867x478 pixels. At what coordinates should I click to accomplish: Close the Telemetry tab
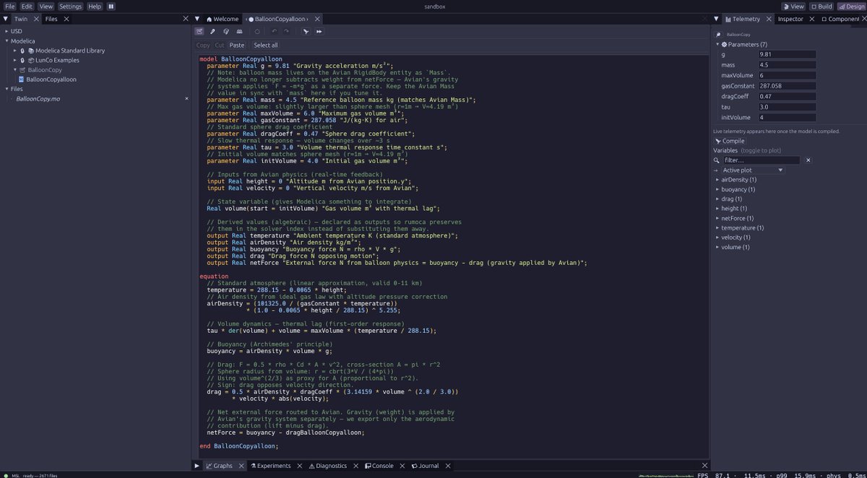768,19
